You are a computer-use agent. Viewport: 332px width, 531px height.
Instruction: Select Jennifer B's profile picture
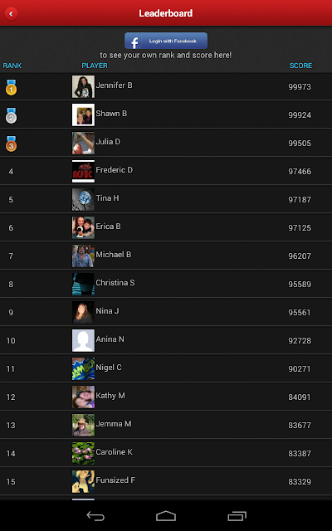tap(83, 86)
